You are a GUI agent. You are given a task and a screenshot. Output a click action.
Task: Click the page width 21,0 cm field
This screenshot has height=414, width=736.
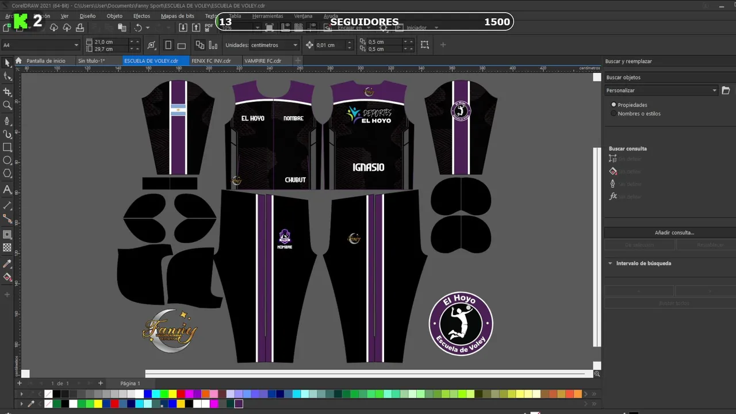pos(110,41)
